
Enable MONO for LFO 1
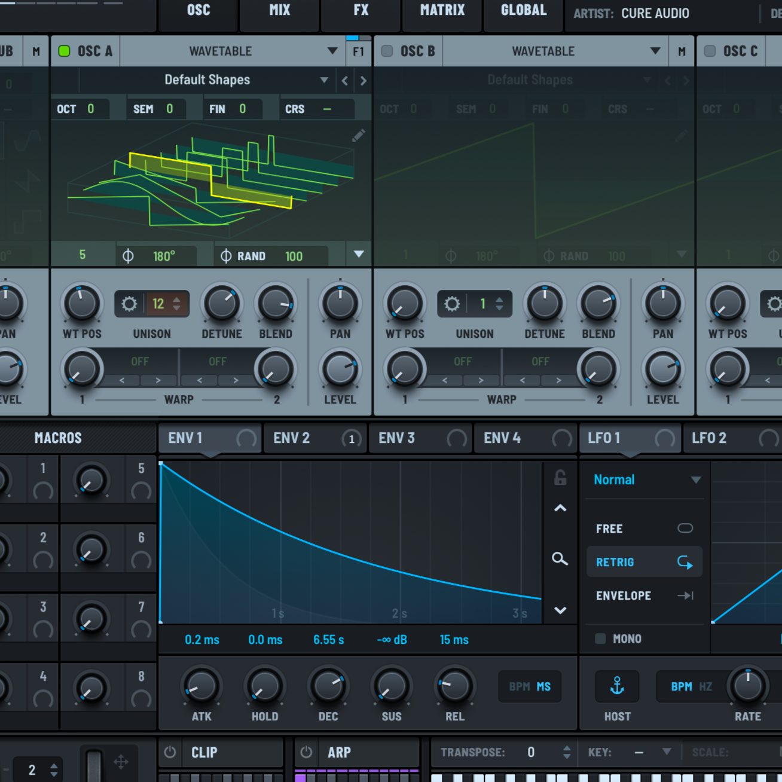(x=600, y=639)
